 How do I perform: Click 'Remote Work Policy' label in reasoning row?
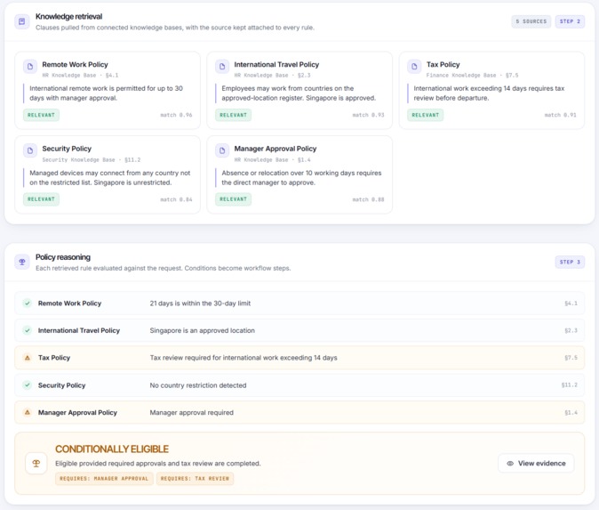pos(69,304)
